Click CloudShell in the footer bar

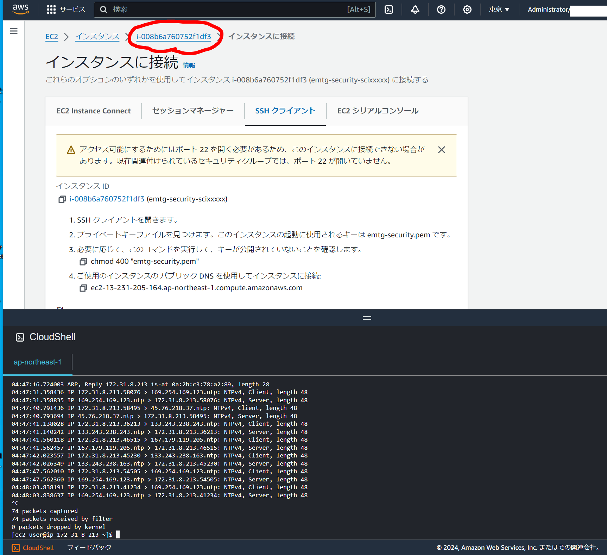[x=33, y=548]
